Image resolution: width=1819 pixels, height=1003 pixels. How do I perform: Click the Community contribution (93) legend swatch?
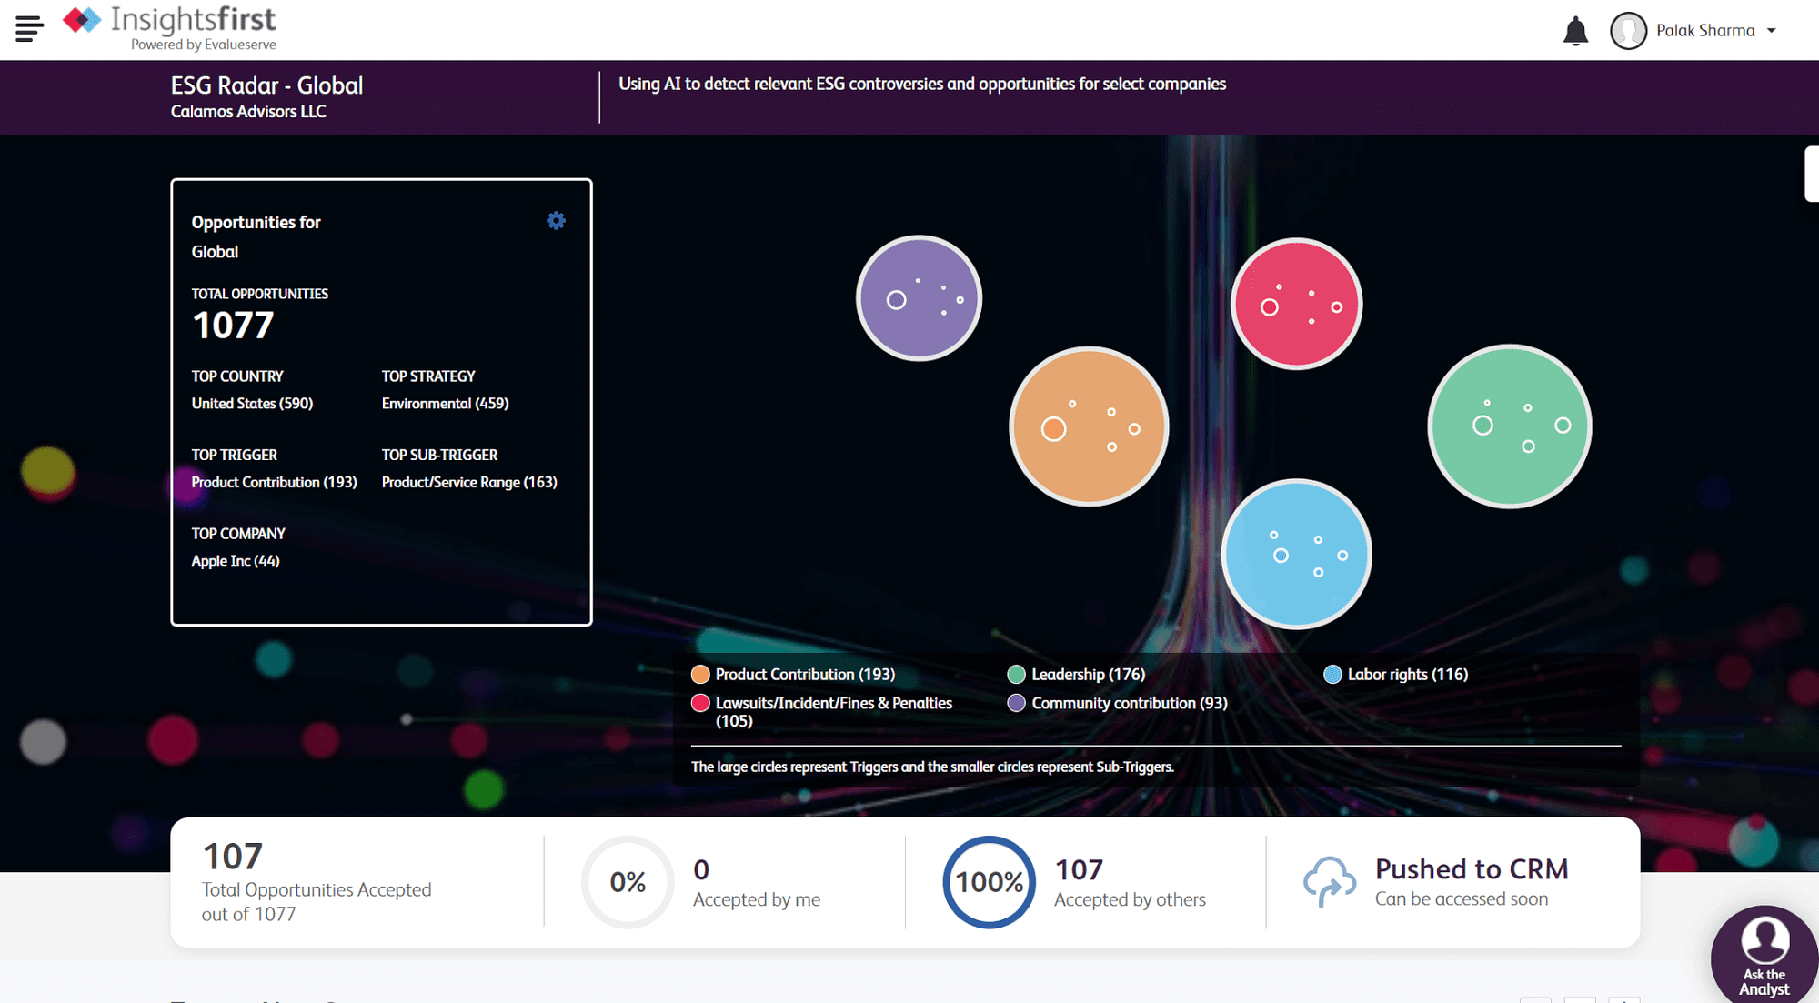click(x=1017, y=703)
